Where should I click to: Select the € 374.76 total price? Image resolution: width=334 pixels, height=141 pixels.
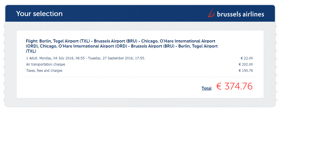[234, 86]
